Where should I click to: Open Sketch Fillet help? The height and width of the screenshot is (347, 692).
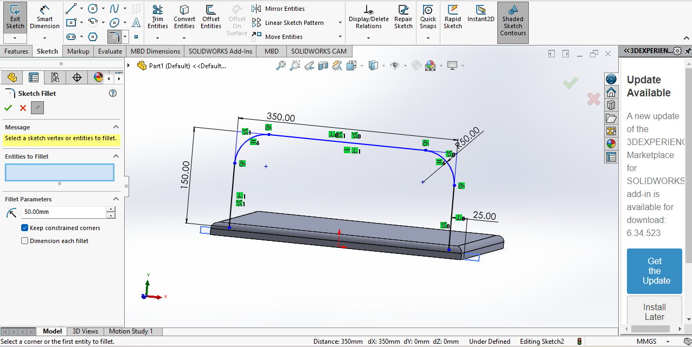[x=113, y=93]
